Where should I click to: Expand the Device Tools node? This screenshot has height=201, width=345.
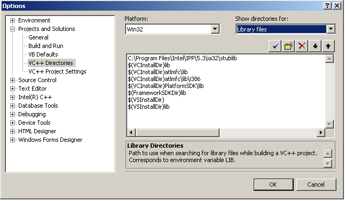(x=12, y=123)
